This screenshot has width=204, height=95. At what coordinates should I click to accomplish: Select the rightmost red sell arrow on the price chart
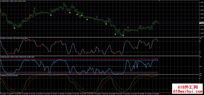tap(141, 26)
